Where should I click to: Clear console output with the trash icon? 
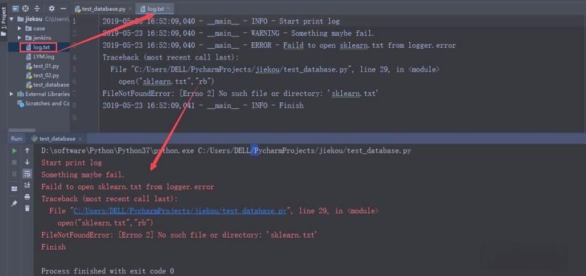point(27,208)
